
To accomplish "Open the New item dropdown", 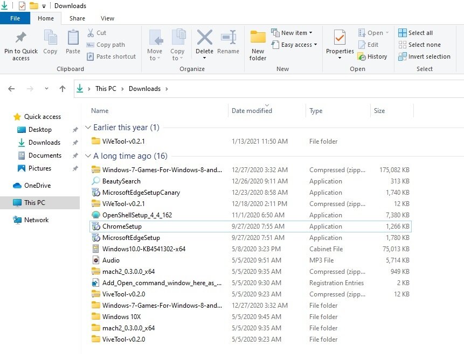I will tap(293, 33).
